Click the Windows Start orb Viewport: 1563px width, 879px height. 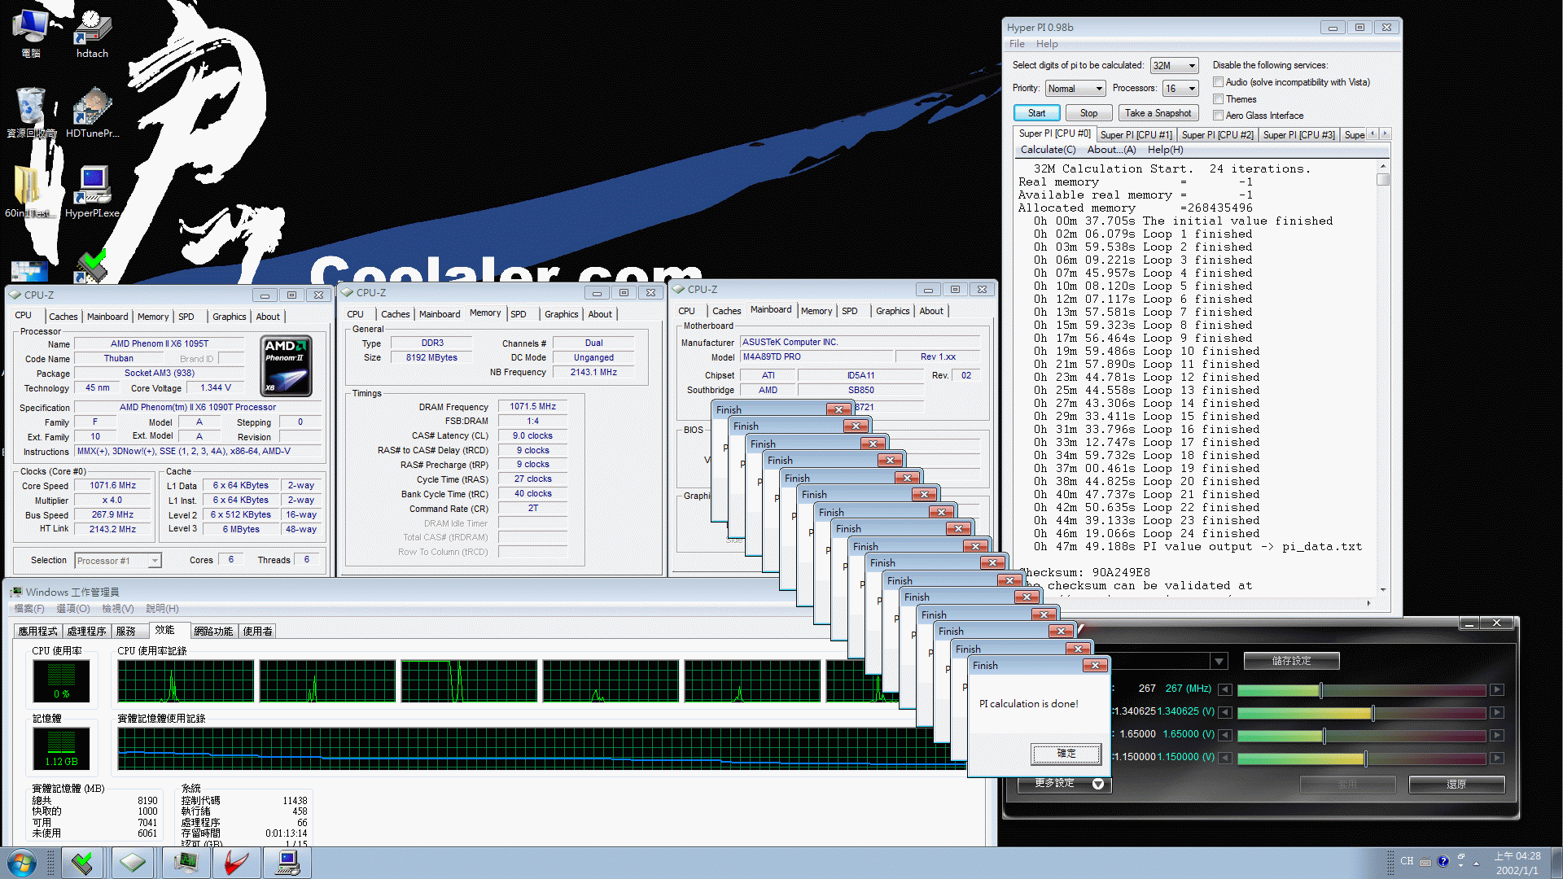click(x=22, y=863)
